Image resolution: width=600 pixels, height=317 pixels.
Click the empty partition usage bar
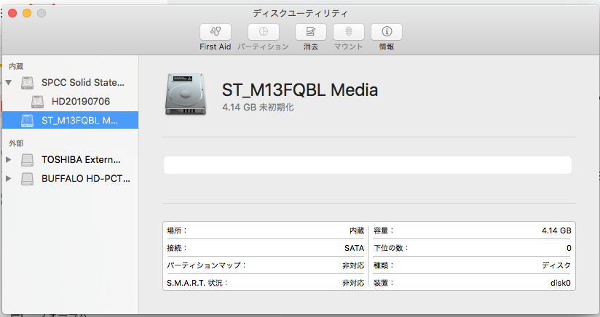click(x=368, y=165)
